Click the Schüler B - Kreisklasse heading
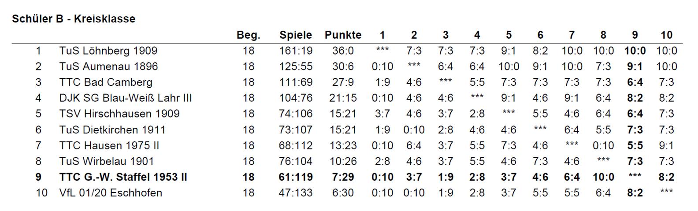The image size is (698, 211). point(74,19)
